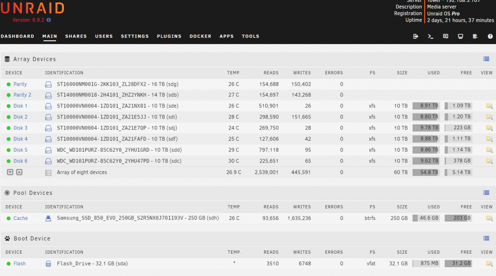Open the Cache device link
This screenshot has width=496, height=276.
20,218
